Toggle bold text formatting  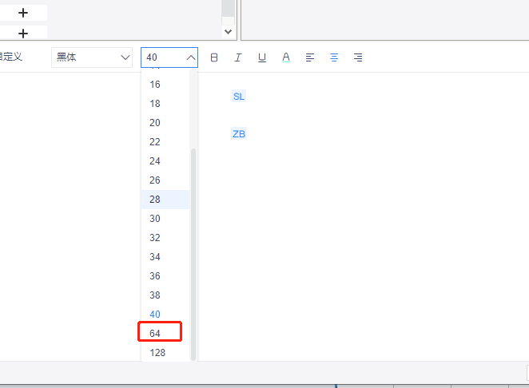[x=214, y=57]
